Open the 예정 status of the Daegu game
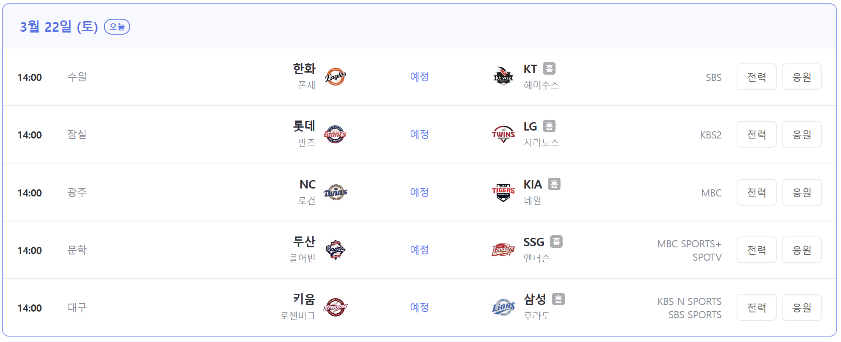 [419, 307]
